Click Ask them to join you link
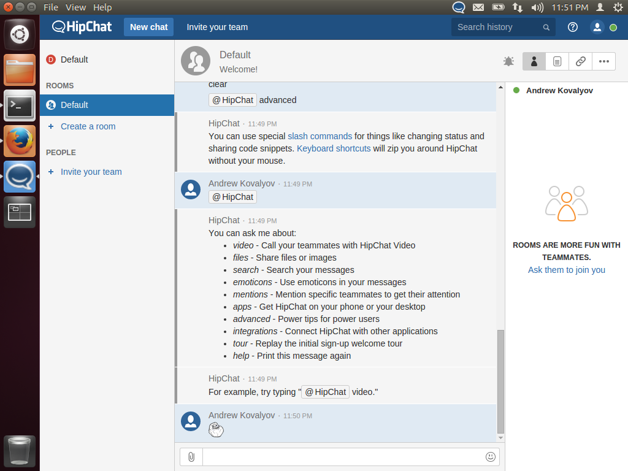The width and height of the screenshot is (628, 471). click(x=566, y=270)
